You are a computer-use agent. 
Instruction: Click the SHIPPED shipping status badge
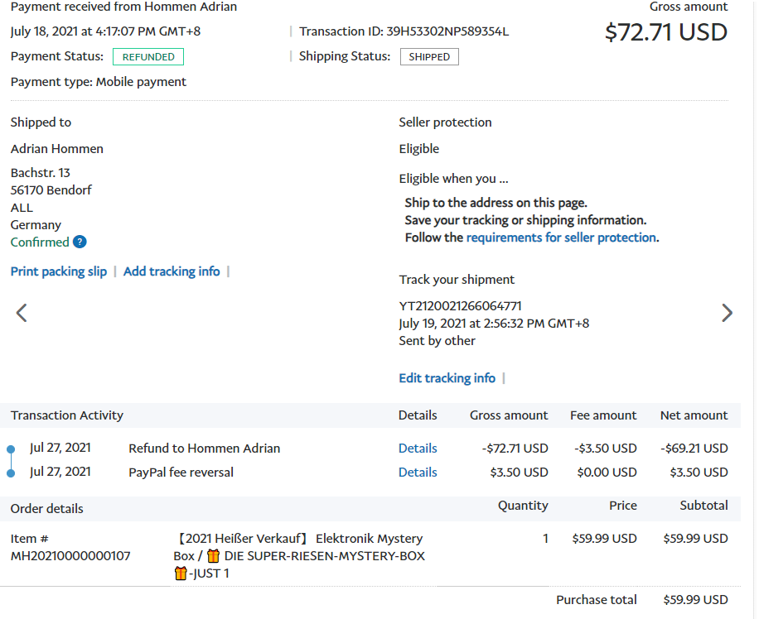pos(429,57)
